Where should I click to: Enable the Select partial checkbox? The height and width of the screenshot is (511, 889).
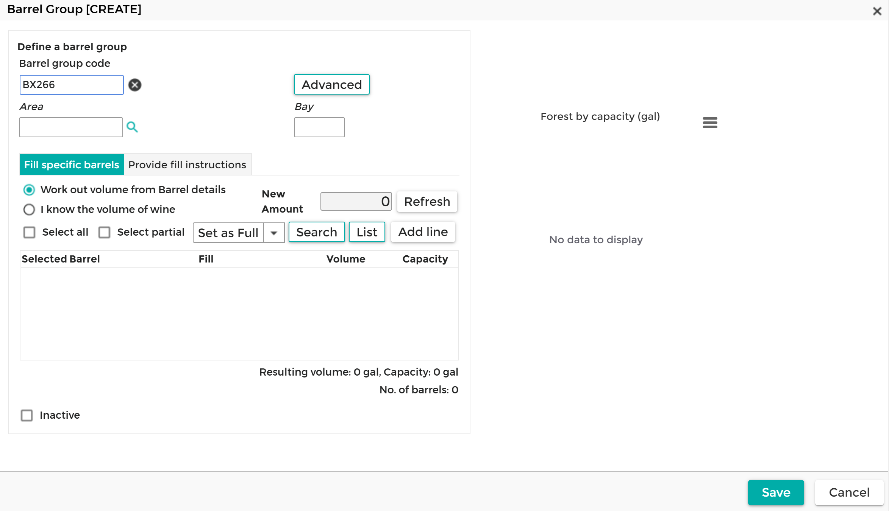pyautogui.click(x=105, y=232)
